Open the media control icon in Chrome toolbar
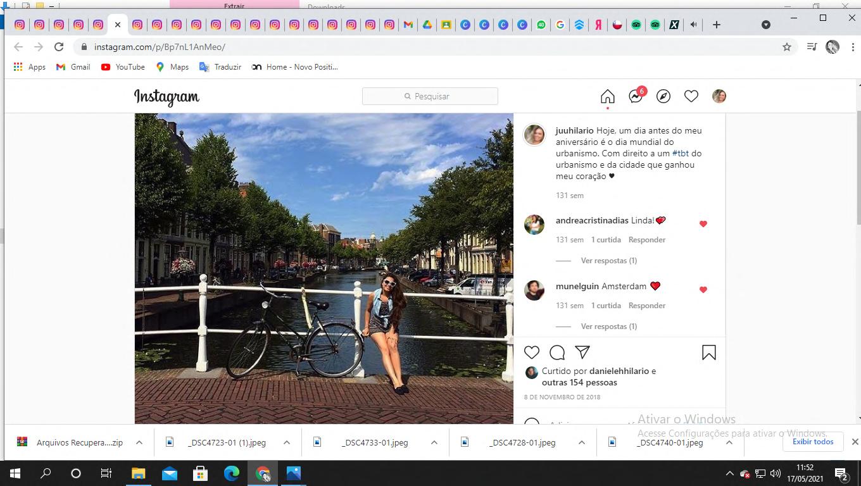The image size is (861, 486). (812, 47)
